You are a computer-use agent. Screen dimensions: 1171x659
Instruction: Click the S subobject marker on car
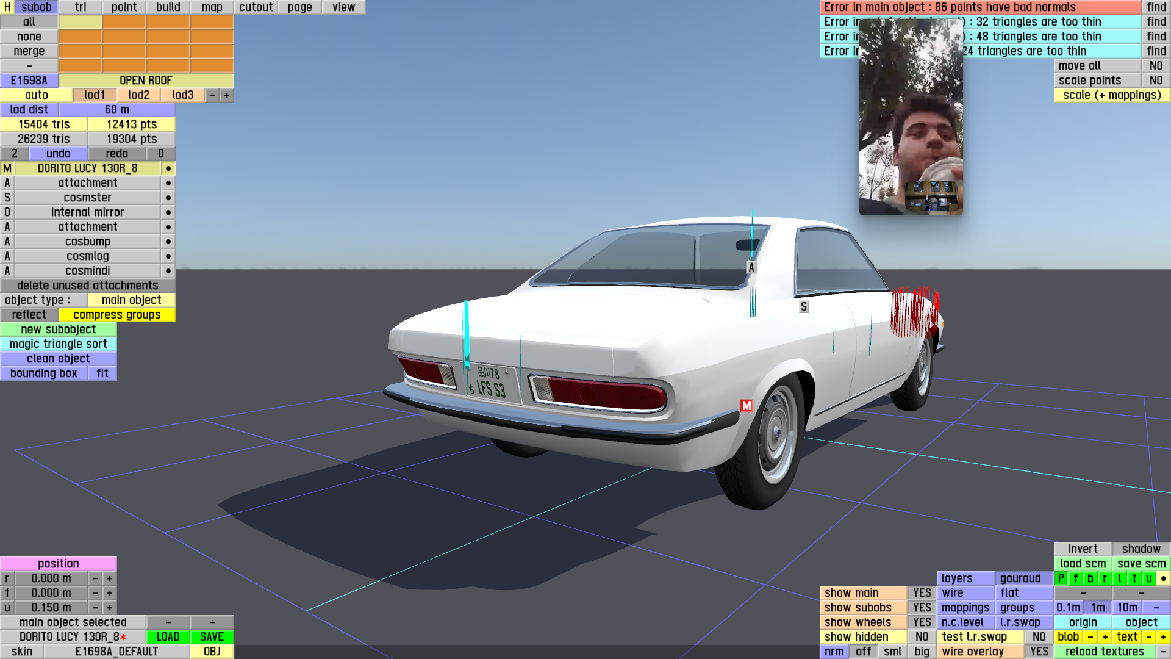(x=804, y=307)
